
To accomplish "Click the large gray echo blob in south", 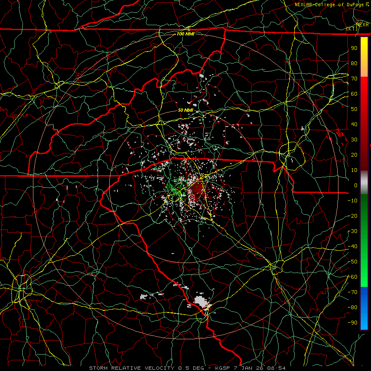I will (x=201, y=301).
